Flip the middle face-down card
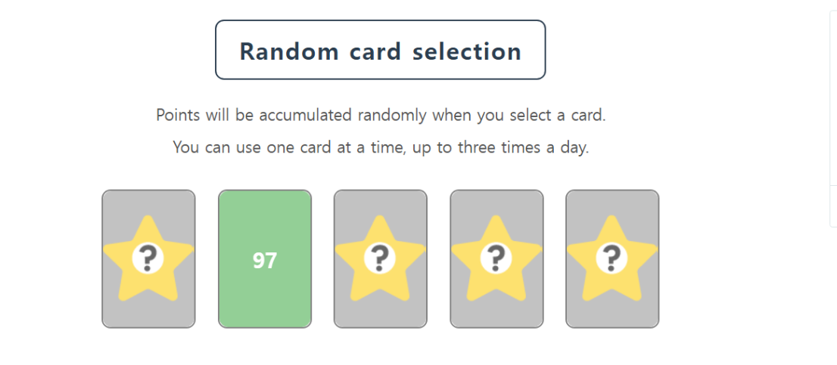 click(381, 259)
